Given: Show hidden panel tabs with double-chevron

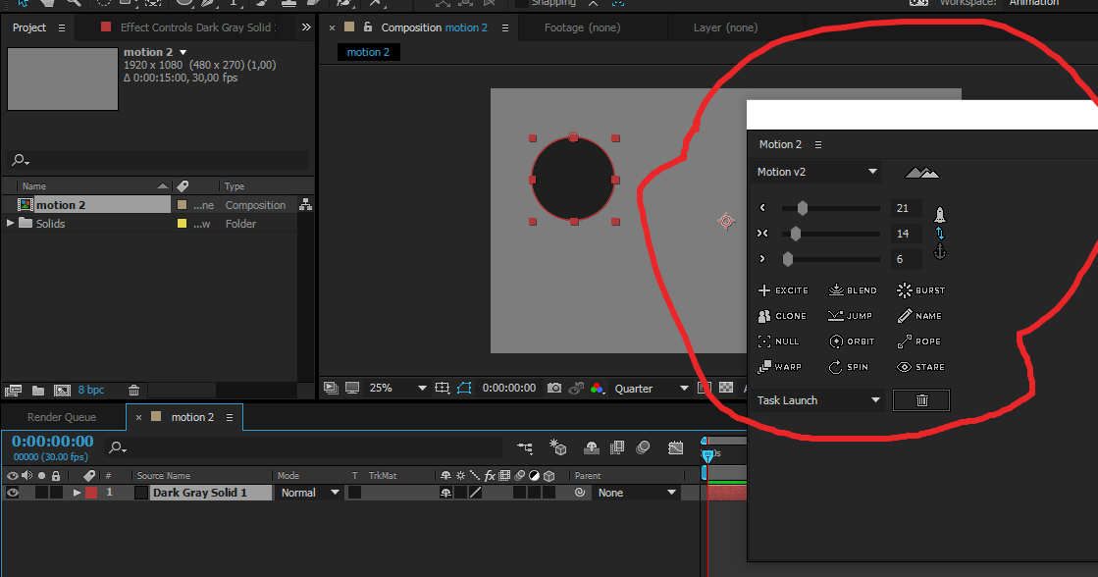Looking at the screenshot, I should (306, 27).
